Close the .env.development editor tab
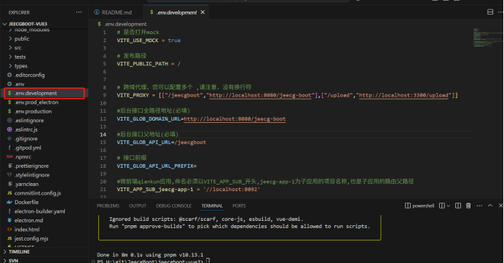The image size is (504, 263). pyautogui.click(x=202, y=12)
